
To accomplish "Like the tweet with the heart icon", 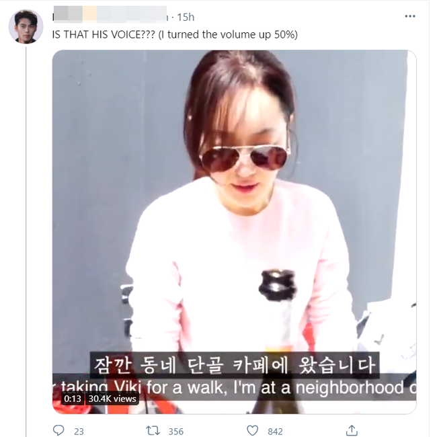I will click(253, 430).
